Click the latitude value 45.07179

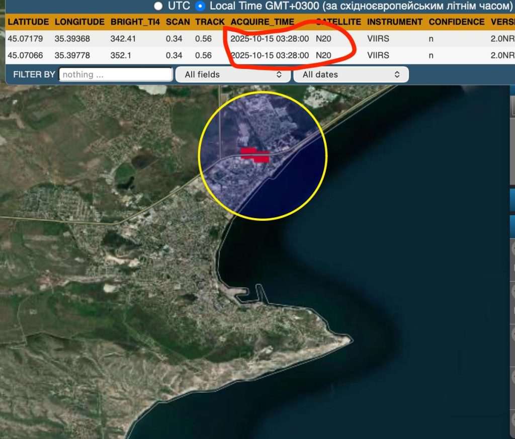click(26, 39)
